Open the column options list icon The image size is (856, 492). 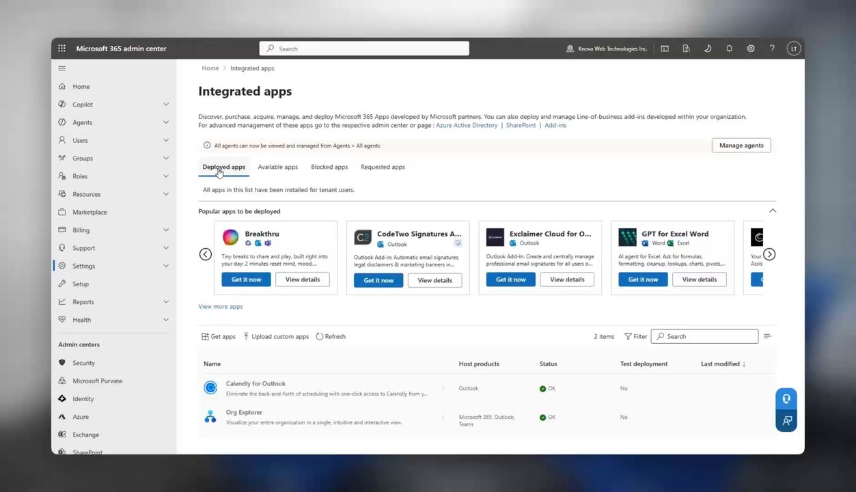point(767,336)
